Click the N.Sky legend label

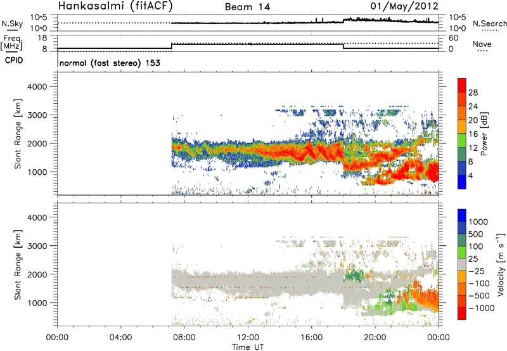(x=12, y=23)
